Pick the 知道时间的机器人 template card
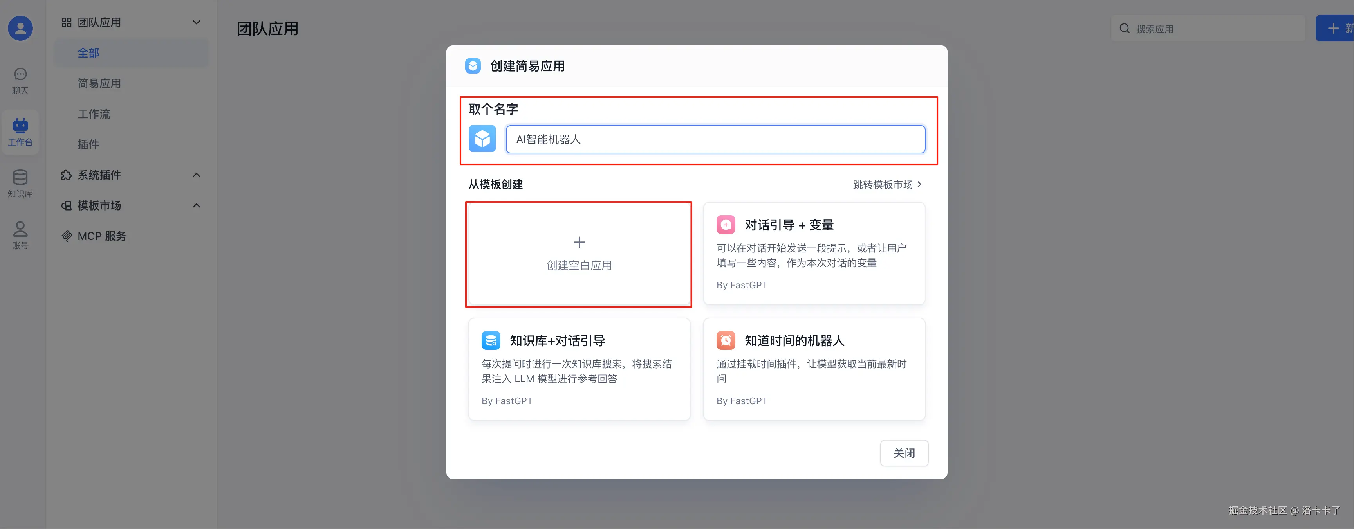The width and height of the screenshot is (1354, 529). point(814,369)
